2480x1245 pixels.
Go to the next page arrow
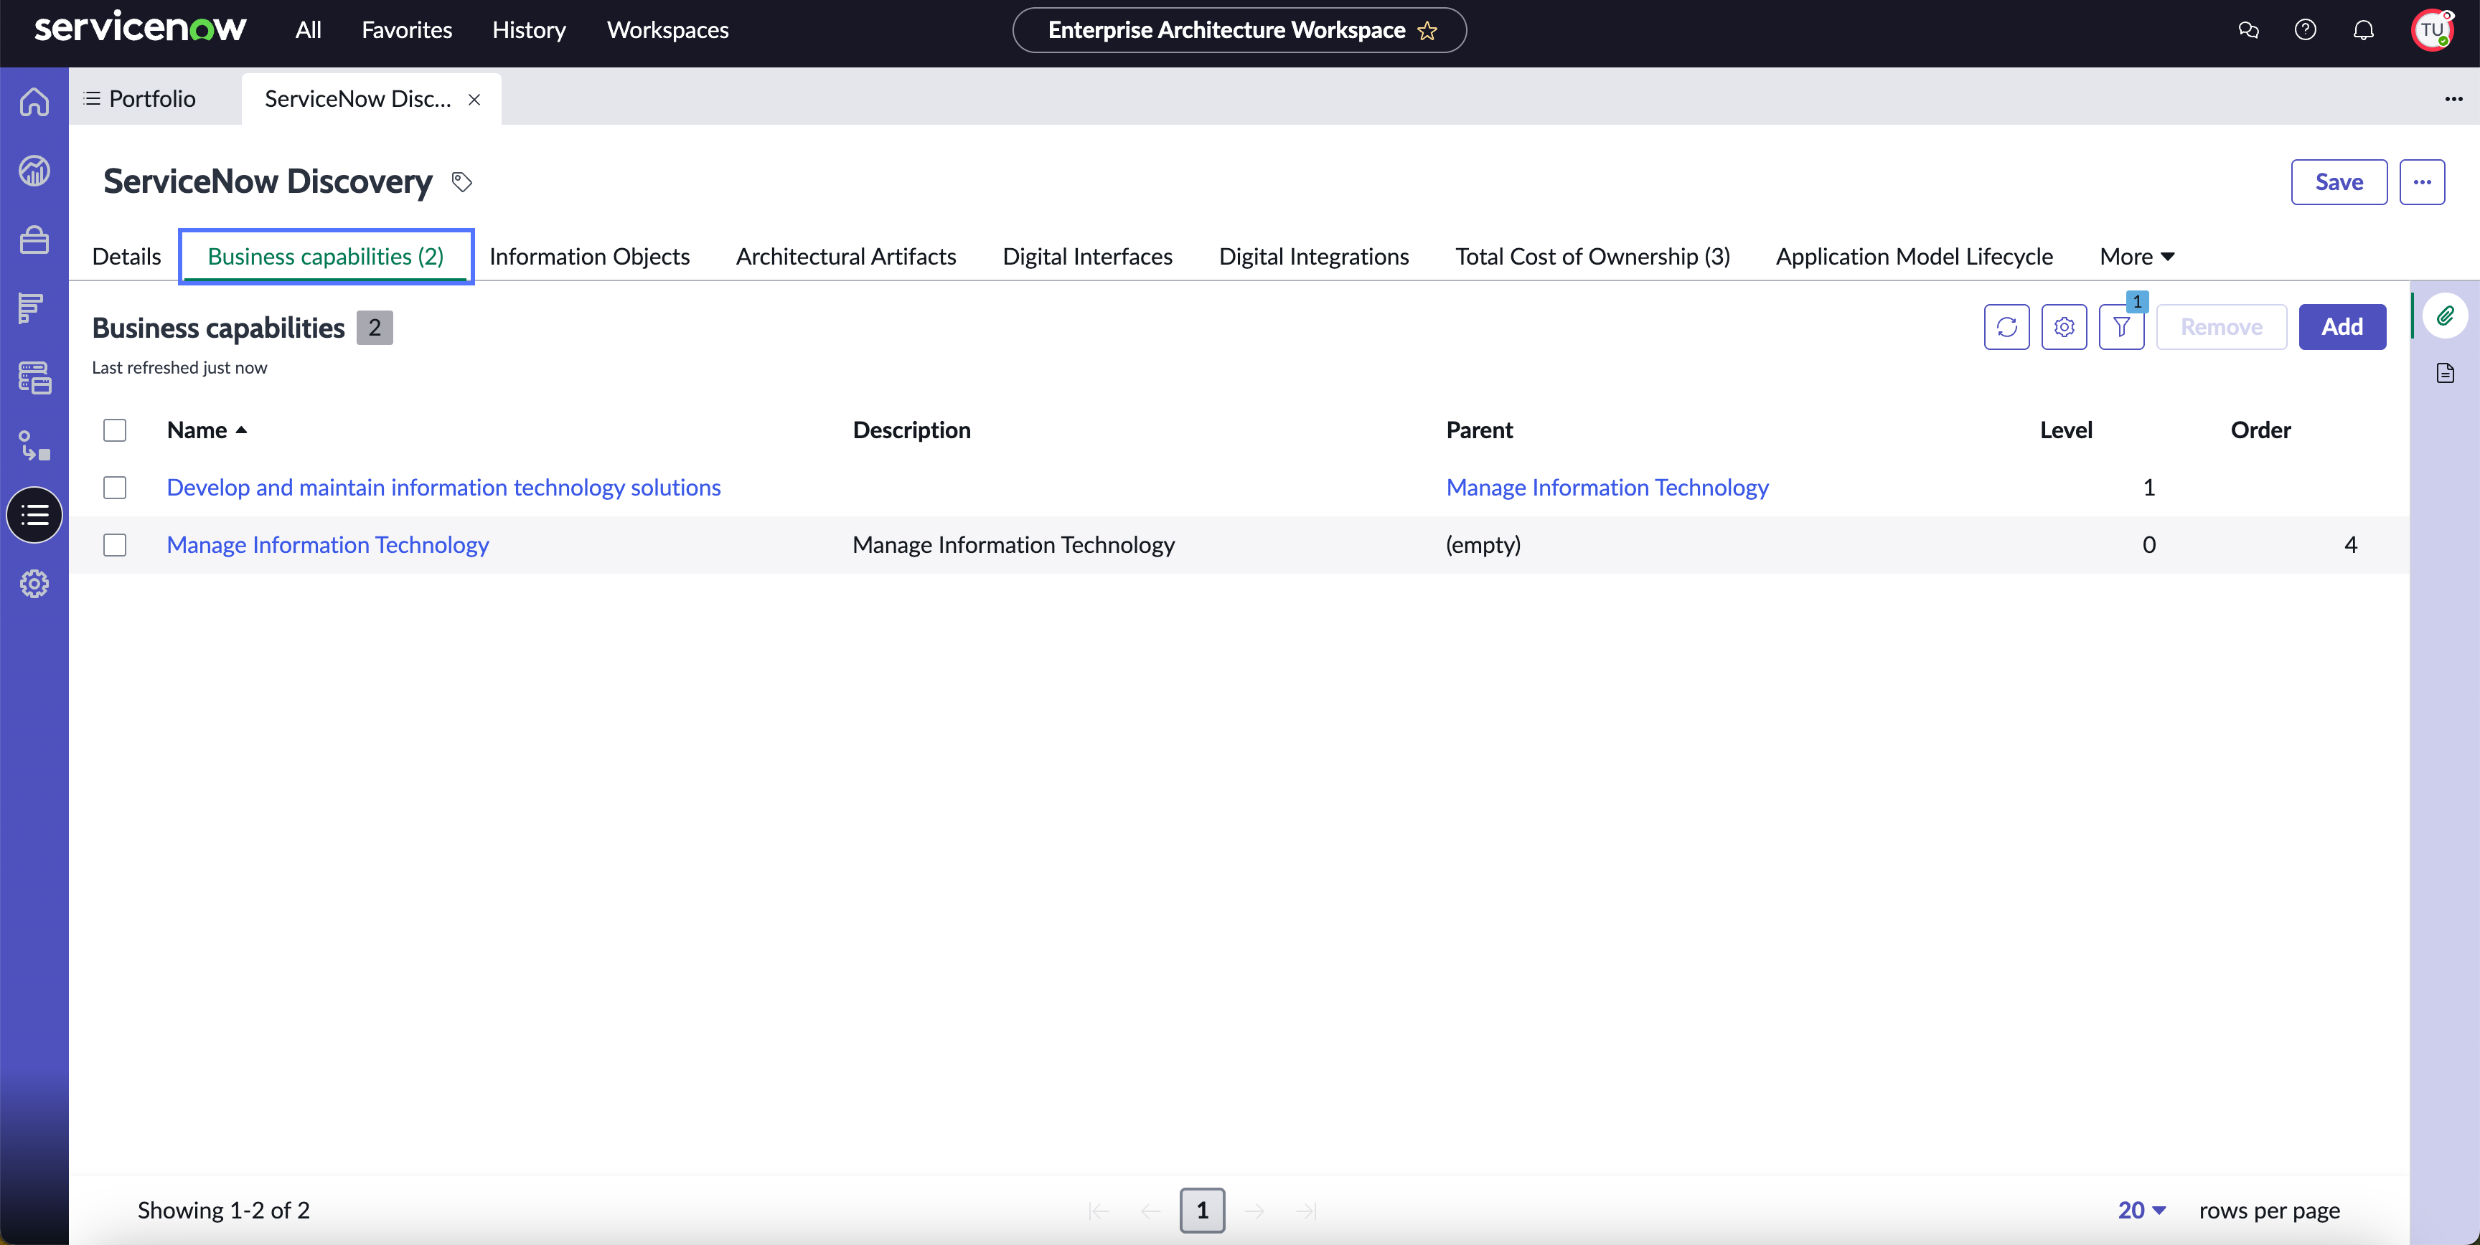(x=1254, y=1211)
